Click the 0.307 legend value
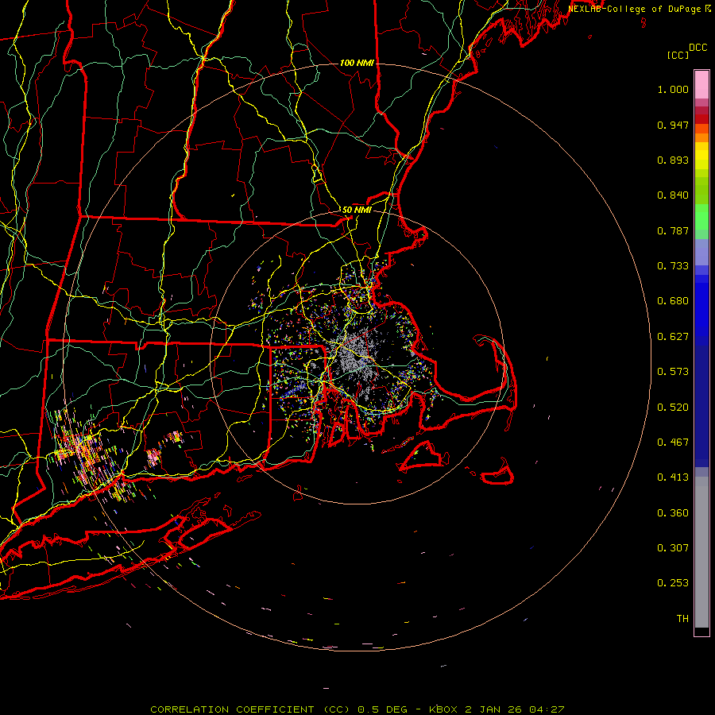The width and height of the screenshot is (715, 715). [x=673, y=548]
